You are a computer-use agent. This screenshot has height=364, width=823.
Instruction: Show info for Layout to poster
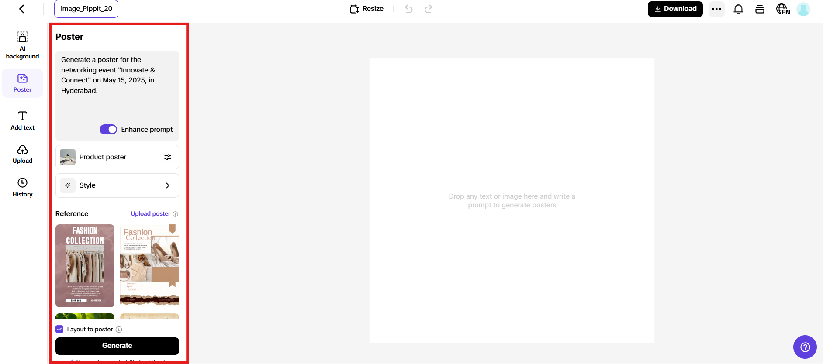click(119, 330)
